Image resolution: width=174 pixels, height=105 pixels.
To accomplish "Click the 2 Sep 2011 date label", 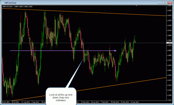I will 35,102.
